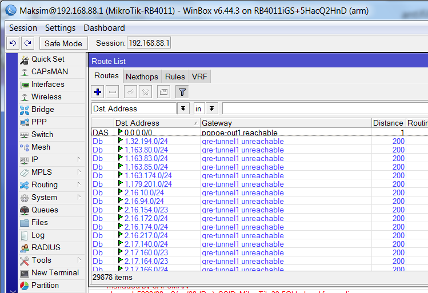The height and width of the screenshot is (293, 428).
Task: Open MPLS menu in sidebar
Action: [x=52, y=172]
